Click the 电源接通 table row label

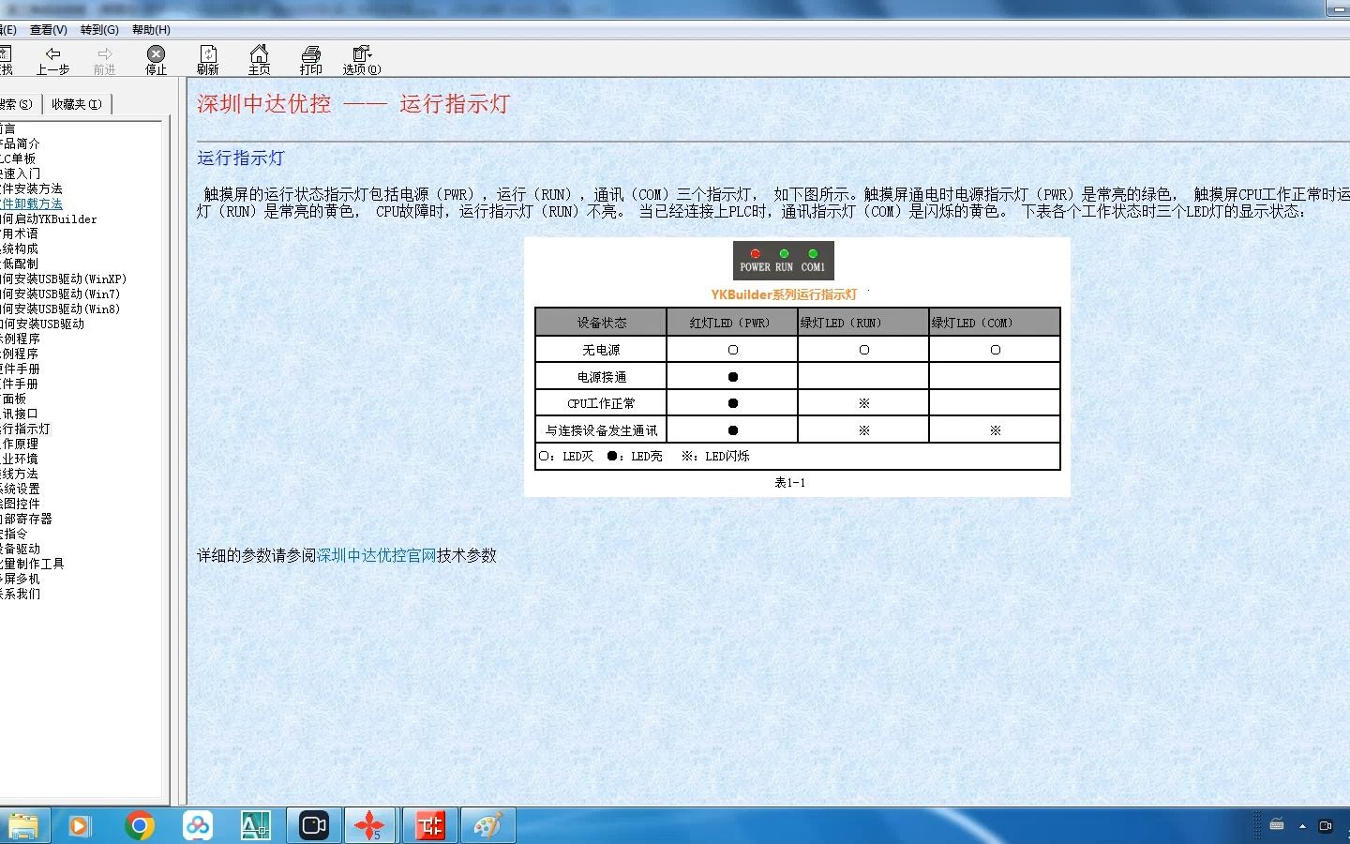coord(601,377)
